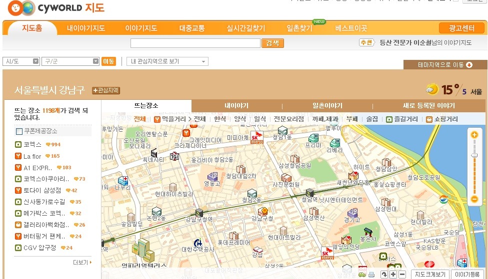Open the 이야기지도 tab
The height and width of the screenshot is (279, 488).
tap(141, 28)
